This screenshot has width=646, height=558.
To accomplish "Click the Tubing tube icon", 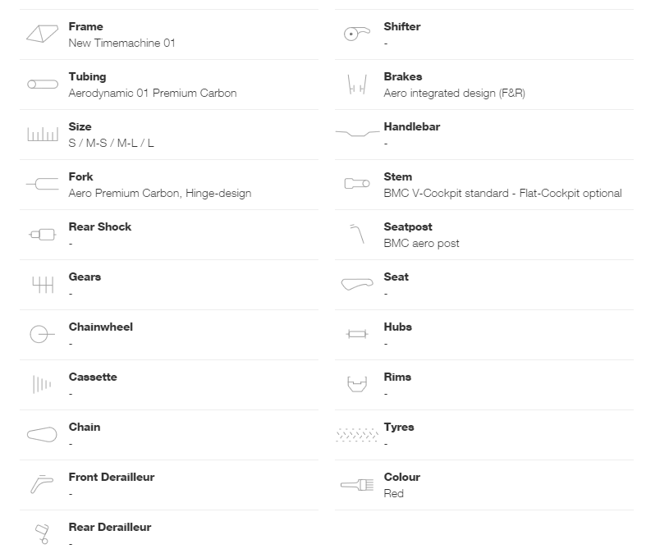I will coord(43,85).
